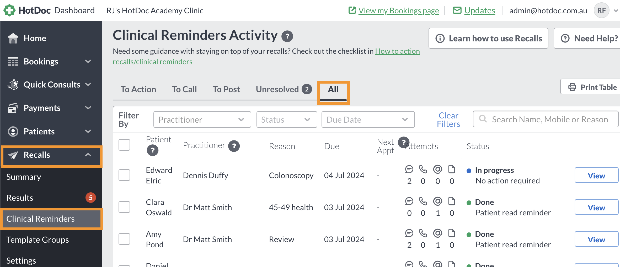Switch to the To Call tab
This screenshot has width=620, height=267.
pos(184,89)
